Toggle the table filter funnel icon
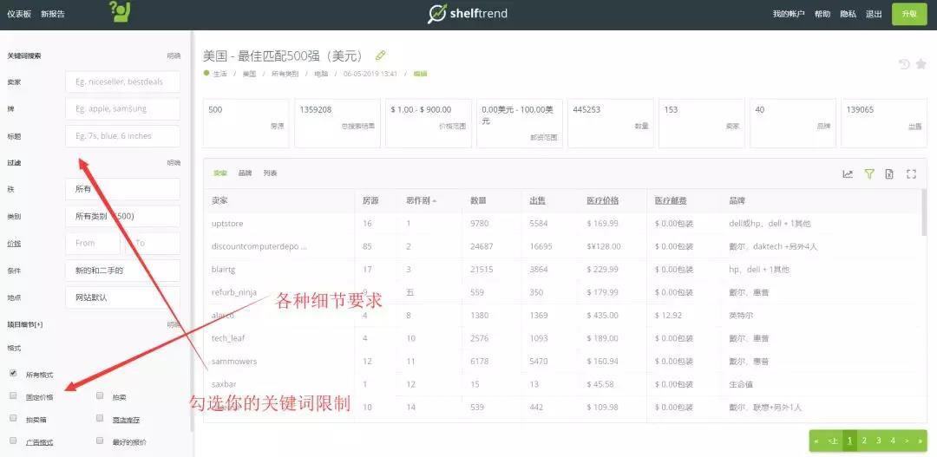 (x=868, y=173)
